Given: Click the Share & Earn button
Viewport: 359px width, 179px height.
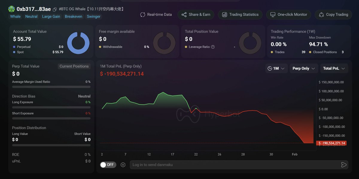Looking at the screenshot, I should (x=196, y=15).
